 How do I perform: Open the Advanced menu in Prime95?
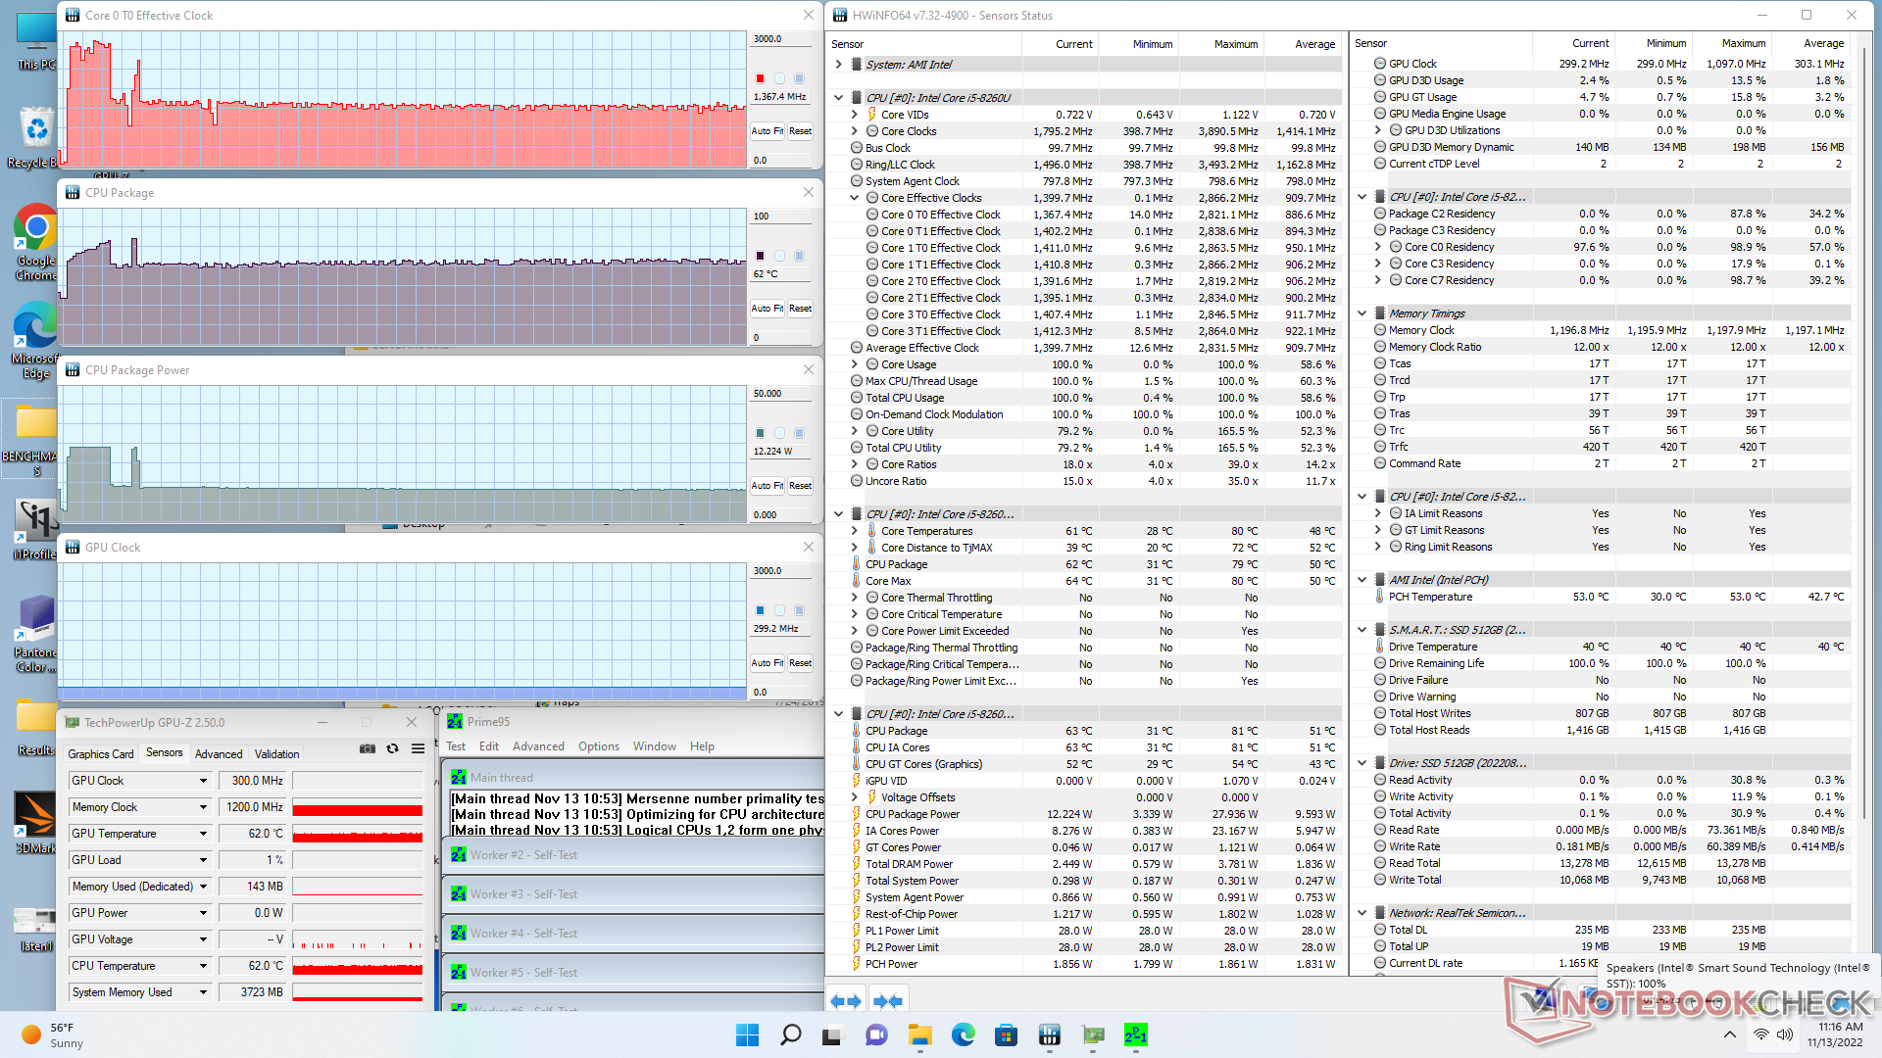pos(538,746)
